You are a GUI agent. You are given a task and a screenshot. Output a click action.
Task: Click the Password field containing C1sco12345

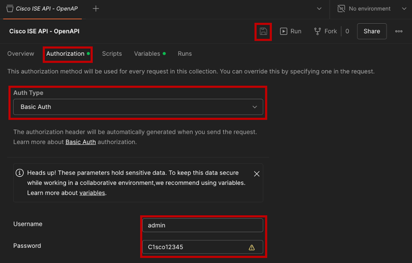[202, 247]
